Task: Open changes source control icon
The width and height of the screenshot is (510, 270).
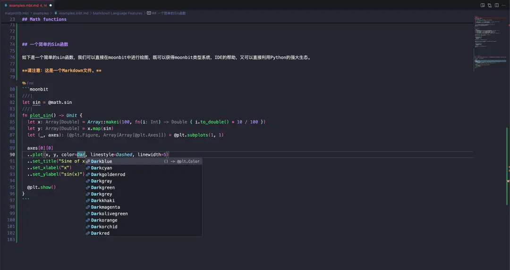Action: 490,5
